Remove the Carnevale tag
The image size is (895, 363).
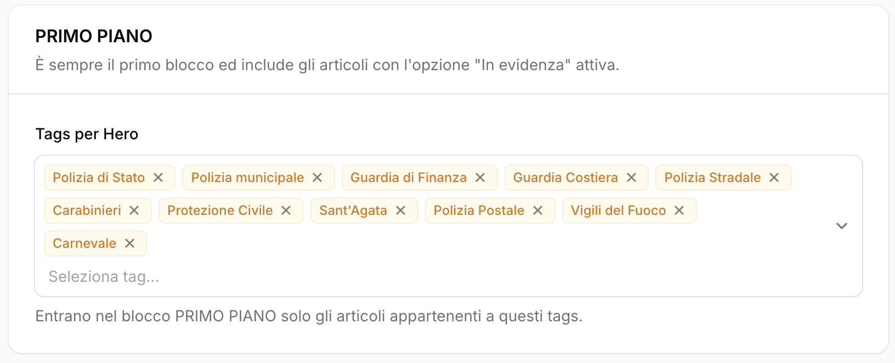tap(130, 243)
